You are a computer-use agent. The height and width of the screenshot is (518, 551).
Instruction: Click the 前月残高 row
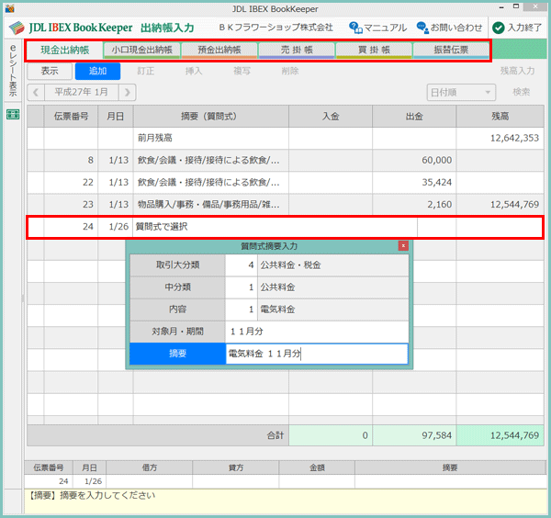tap(286, 138)
